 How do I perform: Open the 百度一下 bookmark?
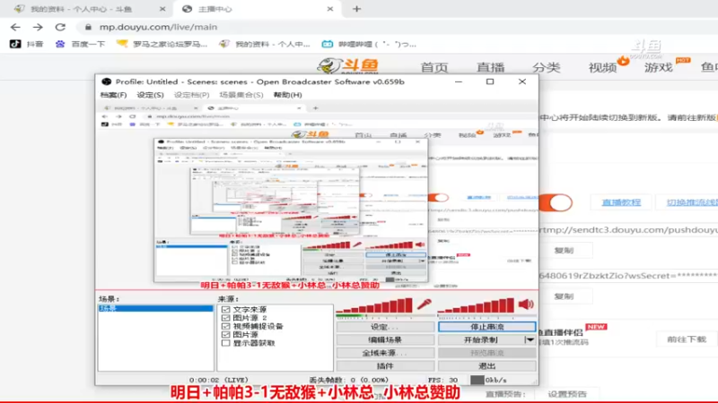click(x=80, y=44)
